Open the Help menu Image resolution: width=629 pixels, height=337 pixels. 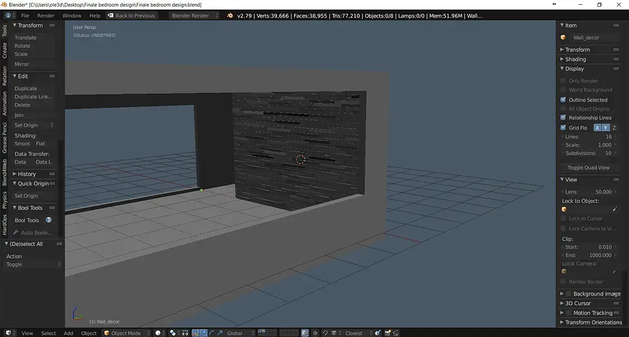[95, 15]
